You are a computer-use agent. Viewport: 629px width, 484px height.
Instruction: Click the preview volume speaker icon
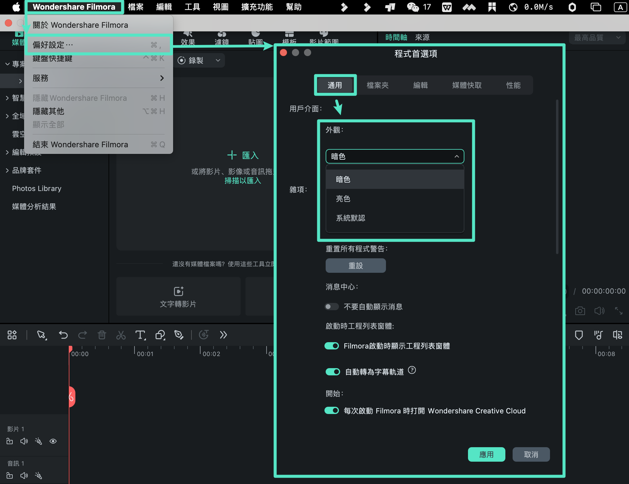click(599, 311)
